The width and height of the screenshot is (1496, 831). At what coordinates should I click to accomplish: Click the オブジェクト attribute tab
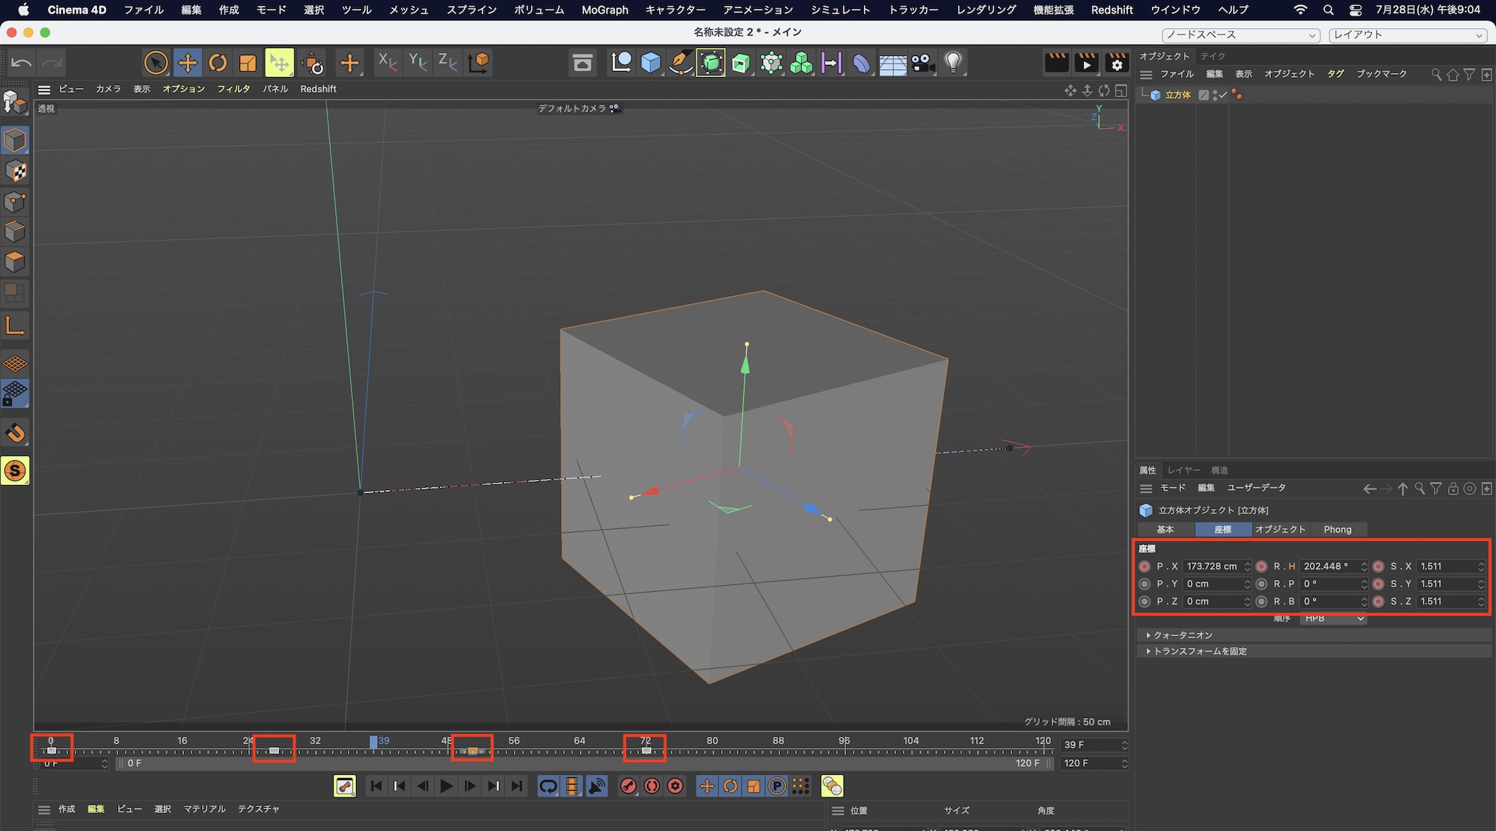(x=1280, y=529)
